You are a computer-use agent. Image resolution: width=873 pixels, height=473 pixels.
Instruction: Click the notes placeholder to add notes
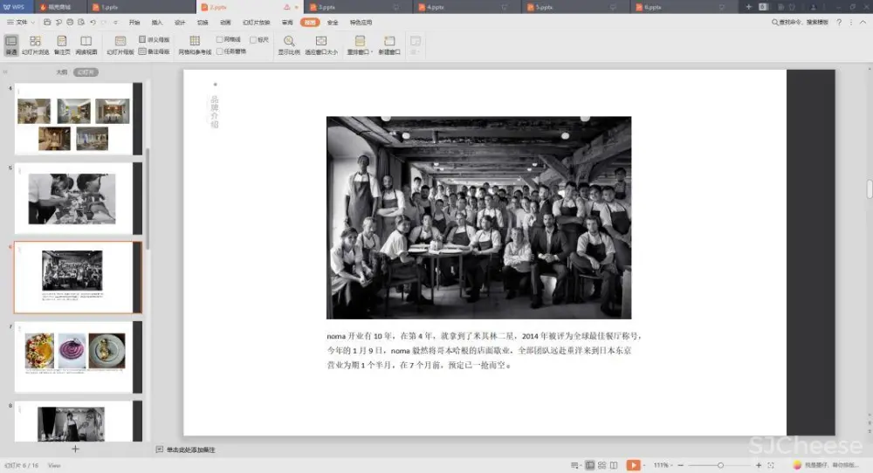tap(191, 449)
